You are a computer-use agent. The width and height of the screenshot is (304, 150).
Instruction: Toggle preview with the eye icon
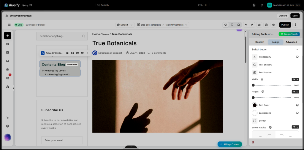(x=273, y=25)
